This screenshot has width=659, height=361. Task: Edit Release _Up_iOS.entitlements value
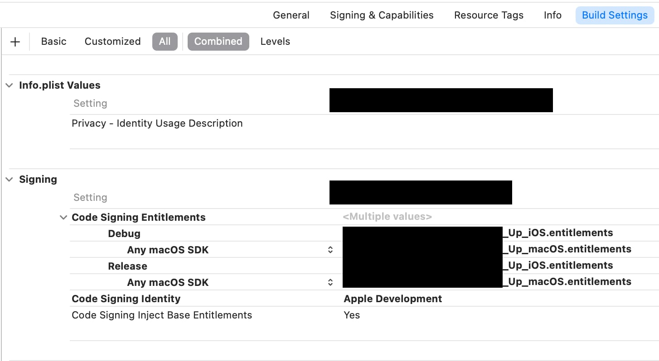pyautogui.click(x=558, y=266)
